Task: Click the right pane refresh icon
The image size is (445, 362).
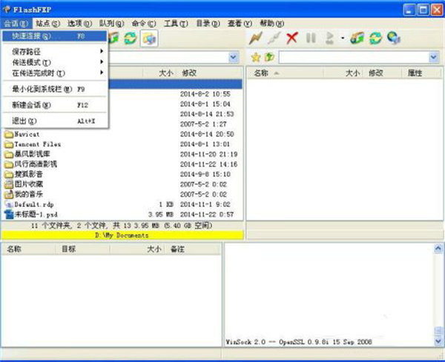Action: [x=375, y=38]
